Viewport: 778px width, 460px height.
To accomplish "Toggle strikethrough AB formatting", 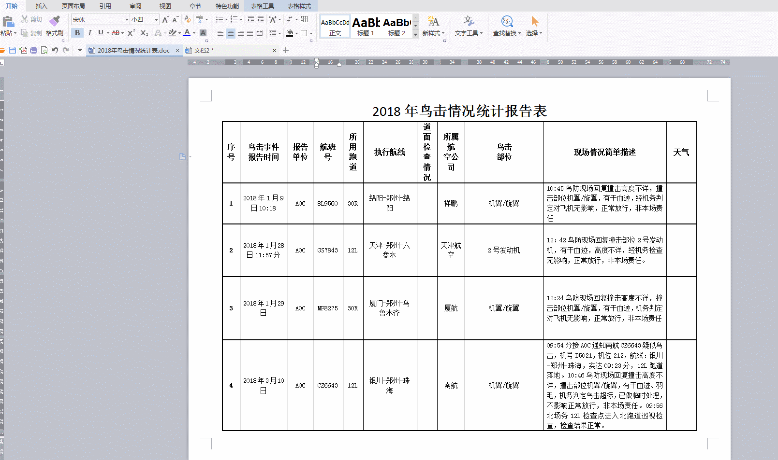I will [116, 33].
